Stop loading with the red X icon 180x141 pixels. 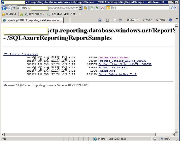coord(102,8)
